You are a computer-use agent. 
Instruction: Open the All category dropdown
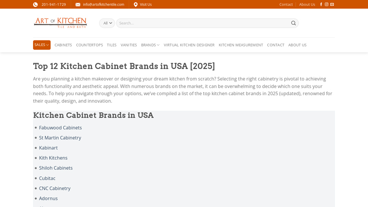pyautogui.click(x=107, y=23)
